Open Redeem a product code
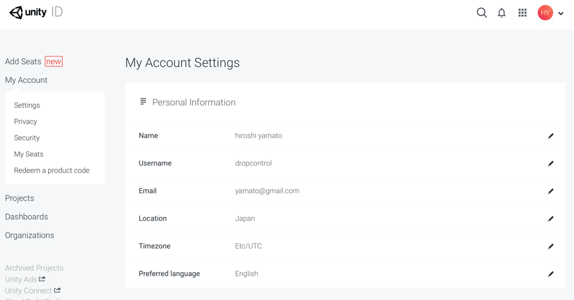574x300 pixels. [x=52, y=170]
